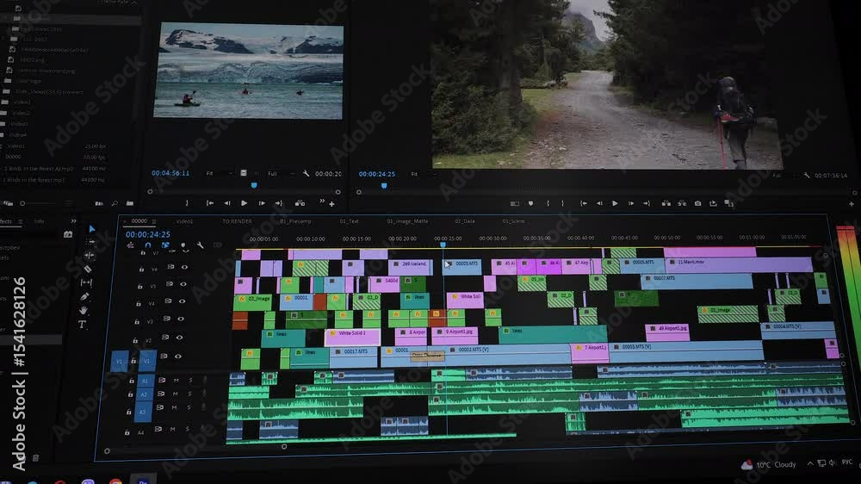Open Timeline Display Settings wrench
The image size is (861, 484).
(201, 245)
